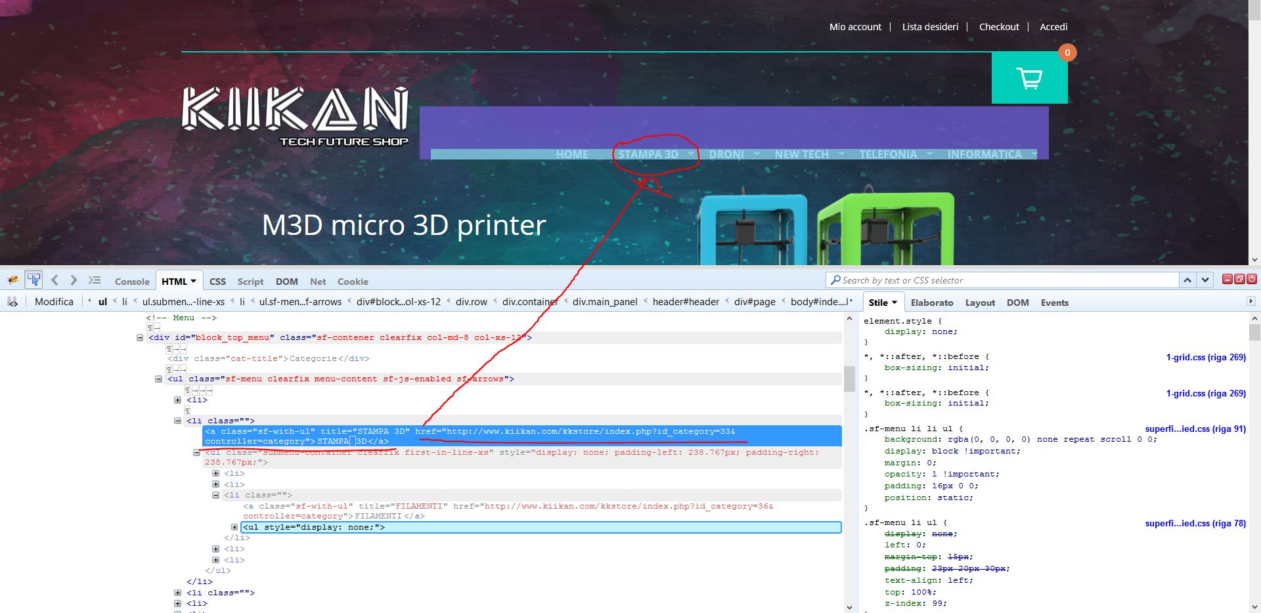Switch to the CSS panel tab
Image resolution: width=1261 pixels, height=613 pixels.
coord(217,282)
